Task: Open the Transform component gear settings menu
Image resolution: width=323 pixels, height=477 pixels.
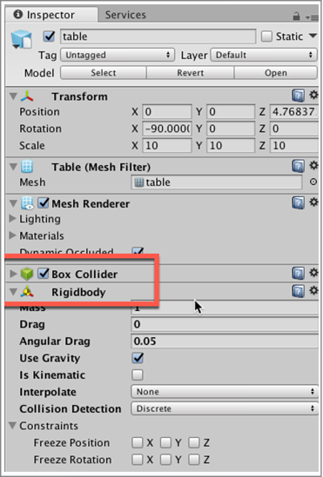Action: (x=313, y=96)
